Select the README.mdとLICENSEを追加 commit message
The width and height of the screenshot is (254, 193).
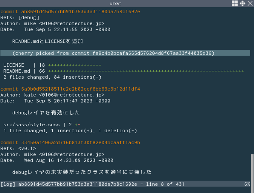pyautogui.click(x=48, y=41)
